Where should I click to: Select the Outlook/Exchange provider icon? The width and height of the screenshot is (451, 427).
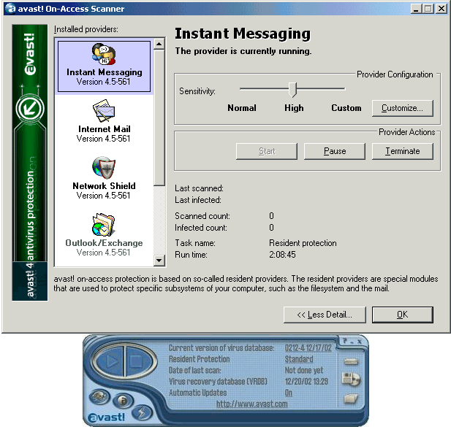pyautogui.click(x=104, y=225)
